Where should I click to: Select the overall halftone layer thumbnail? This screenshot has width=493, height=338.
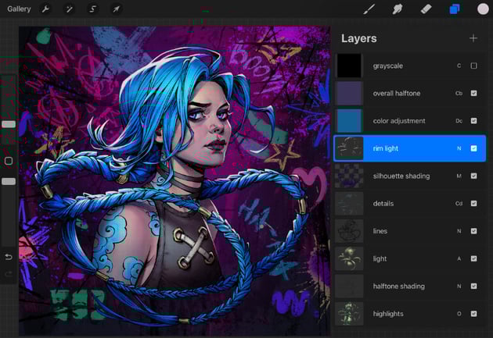click(349, 93)
